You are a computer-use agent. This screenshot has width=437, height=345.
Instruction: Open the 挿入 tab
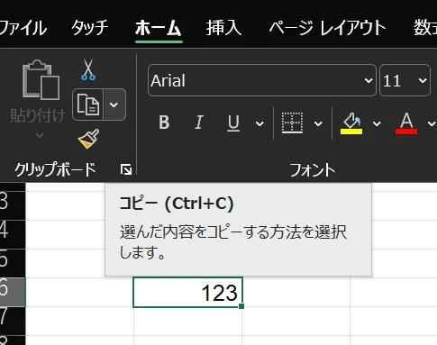tap(224, 28)
